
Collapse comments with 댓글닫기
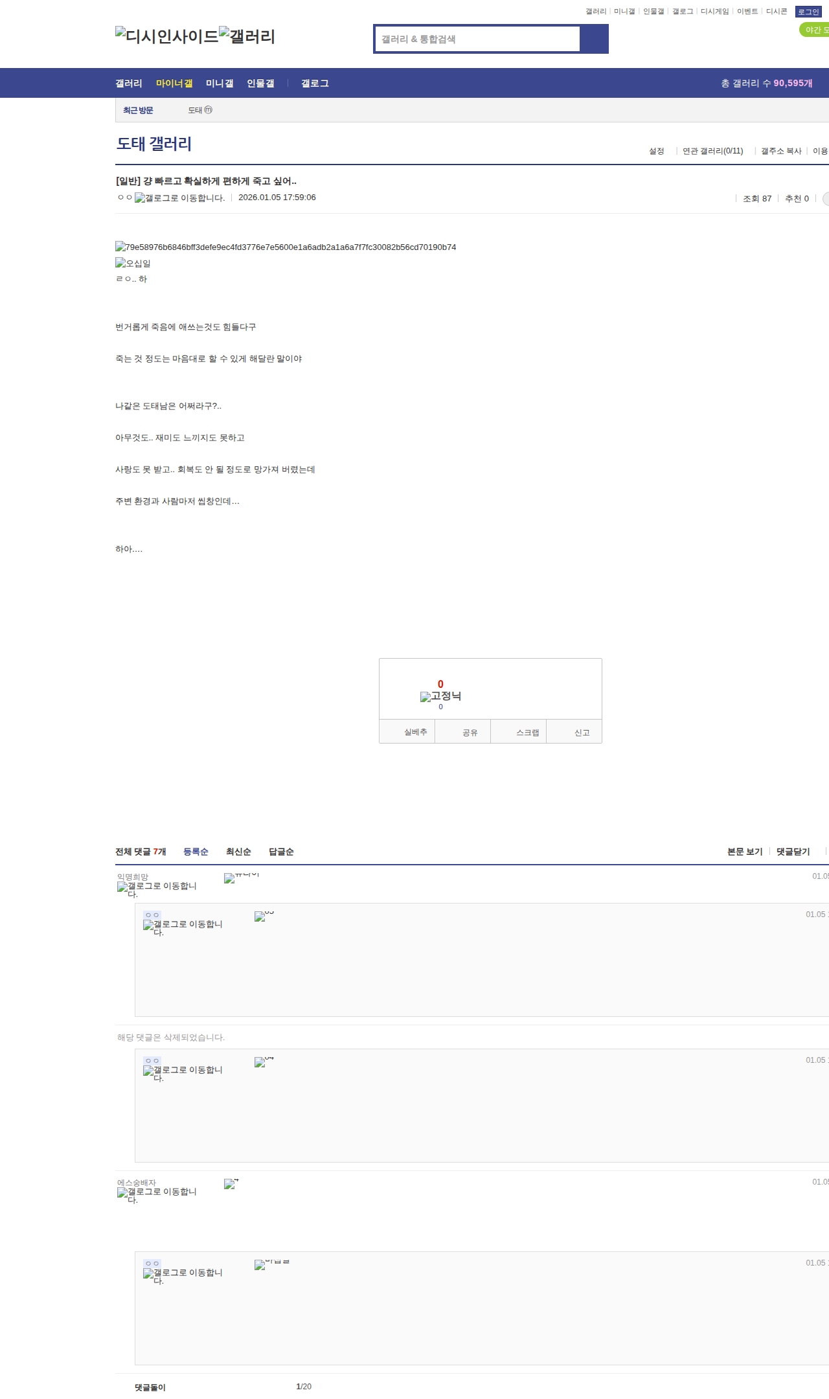793,852
